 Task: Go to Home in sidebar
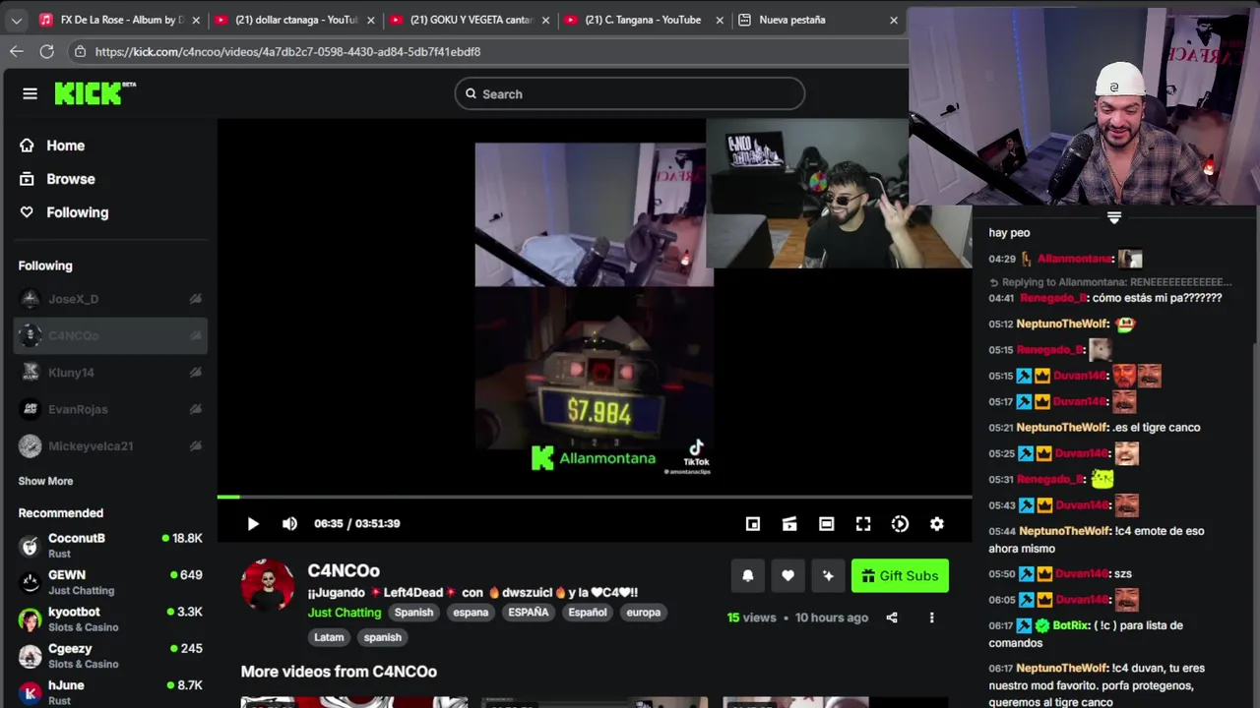click(x=52, y=146)
